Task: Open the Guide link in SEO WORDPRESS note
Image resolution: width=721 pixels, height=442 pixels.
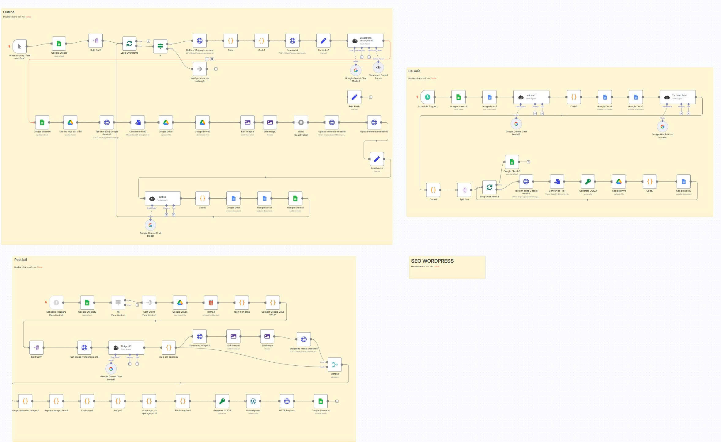Action: point(436,267)
